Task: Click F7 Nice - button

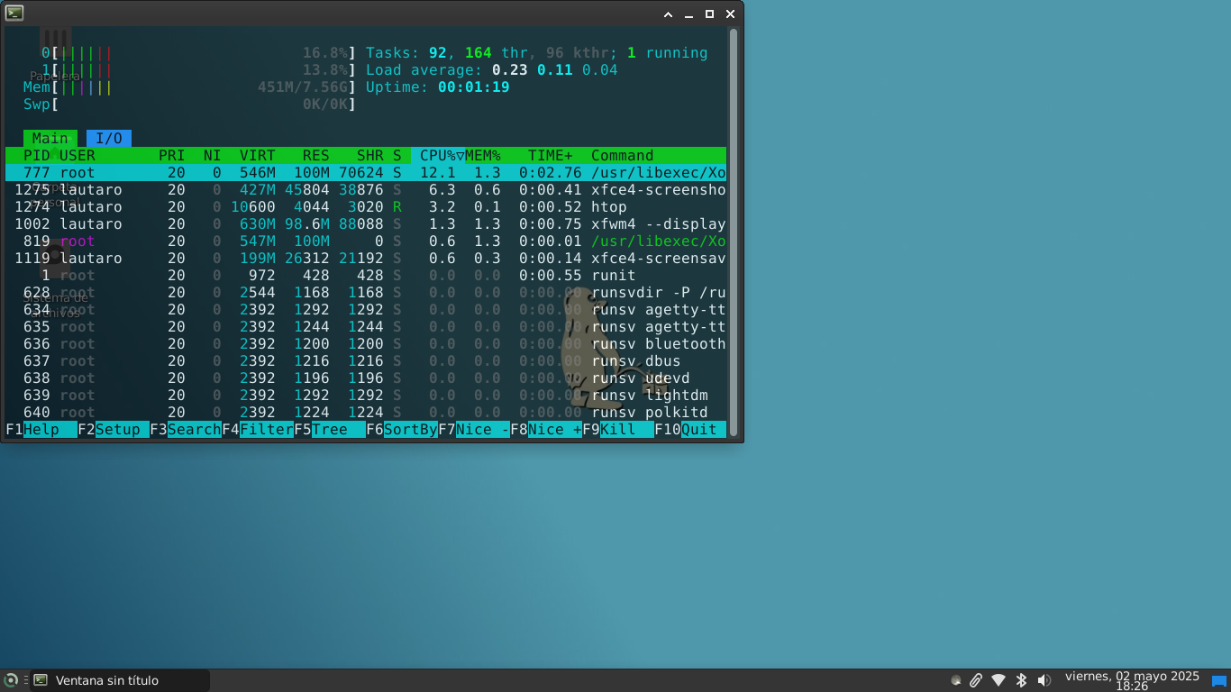Action: click(474, 429)
